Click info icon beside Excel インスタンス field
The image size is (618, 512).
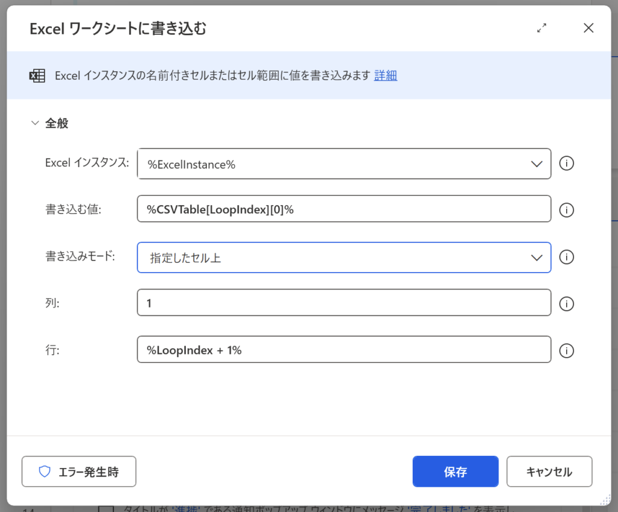coord(566,163)
